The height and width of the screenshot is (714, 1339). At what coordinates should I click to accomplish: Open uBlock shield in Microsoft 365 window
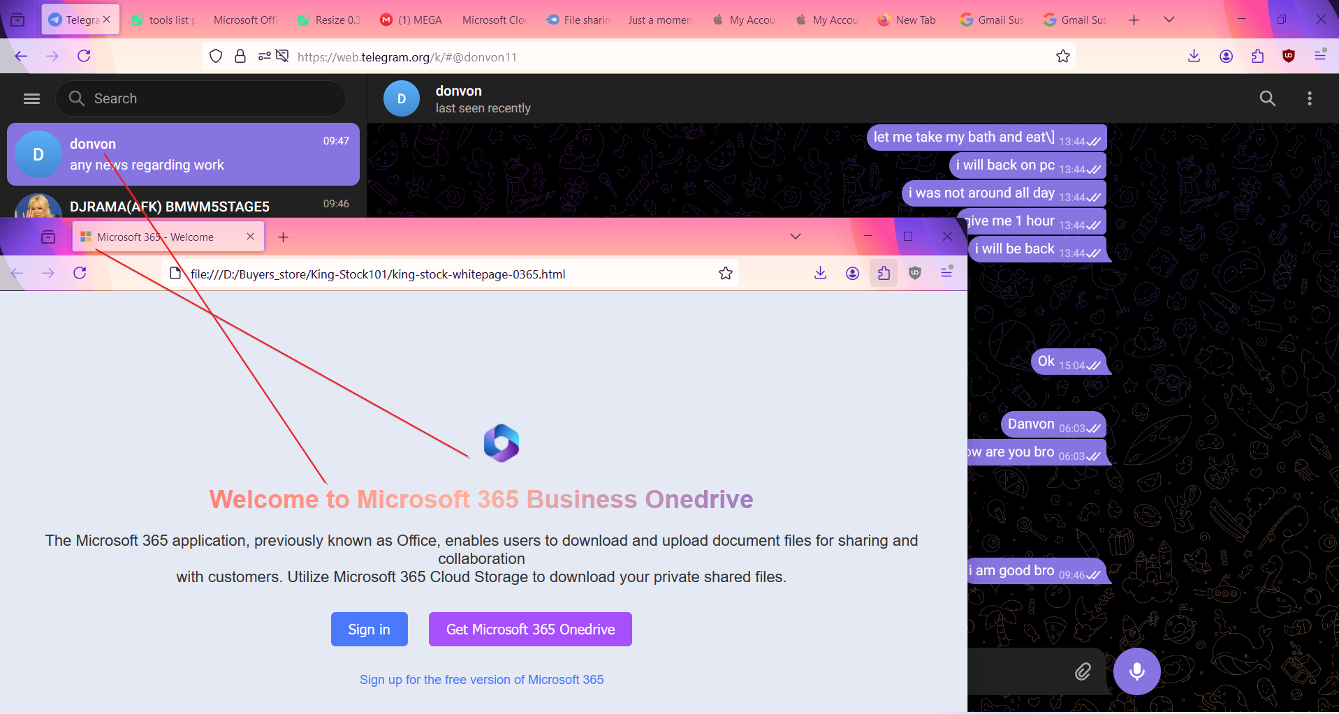(915, 273)
